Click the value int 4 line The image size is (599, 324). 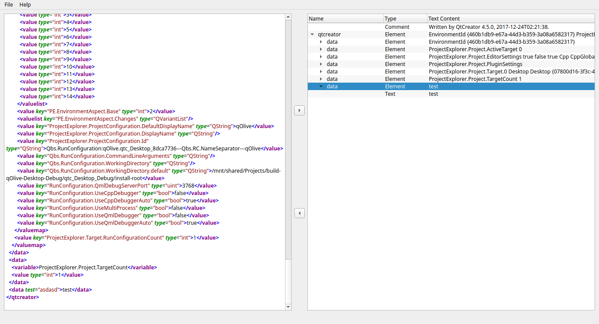pyautogui.click(x=56, y=22)
